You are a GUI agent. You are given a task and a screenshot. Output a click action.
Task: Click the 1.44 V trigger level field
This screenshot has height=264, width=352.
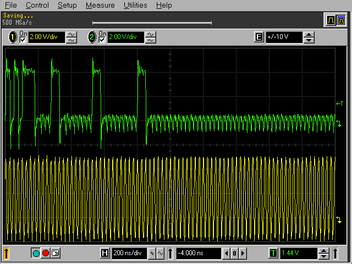point(299,253)
